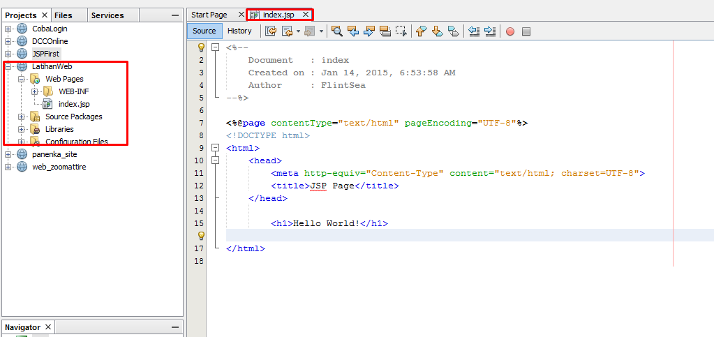
Task: Collapse the Web Pages folder
Action: click(22, 80)
